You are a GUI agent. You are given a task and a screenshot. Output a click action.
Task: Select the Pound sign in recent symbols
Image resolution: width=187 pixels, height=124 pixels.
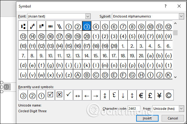tap(150, 95)
